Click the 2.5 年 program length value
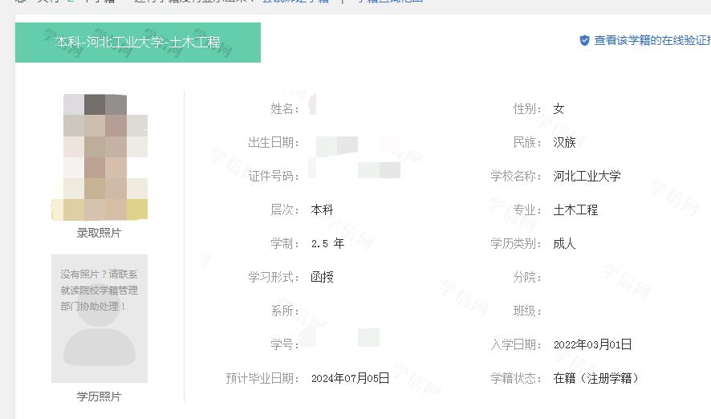The image size is (711, 419). coord(327,243)
